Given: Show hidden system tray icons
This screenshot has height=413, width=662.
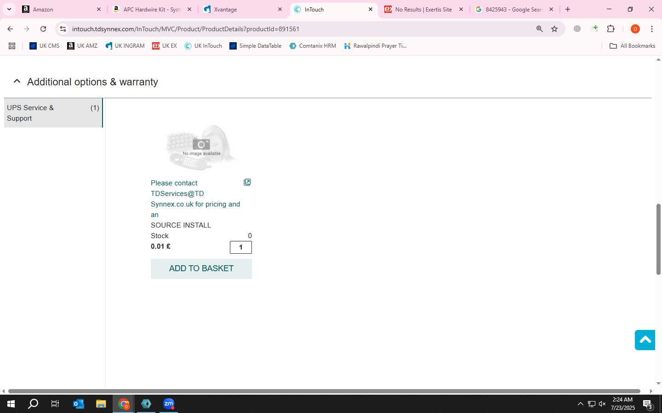Looking at the screenshot, I should click(x=580, y=404).
